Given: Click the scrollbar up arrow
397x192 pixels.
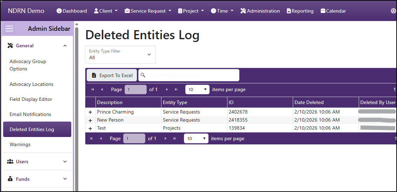Looking at the screenshot, I should (x=77, y=24).
